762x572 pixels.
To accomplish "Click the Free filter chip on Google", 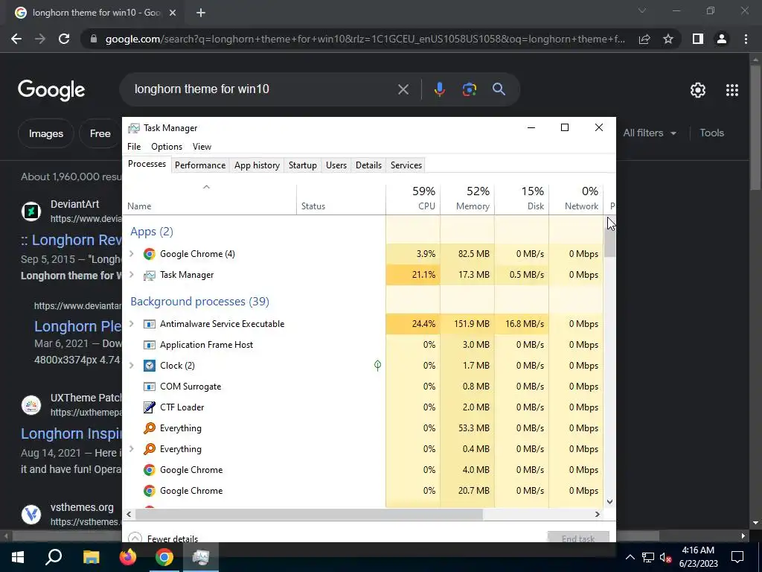I will click(100, 133).
